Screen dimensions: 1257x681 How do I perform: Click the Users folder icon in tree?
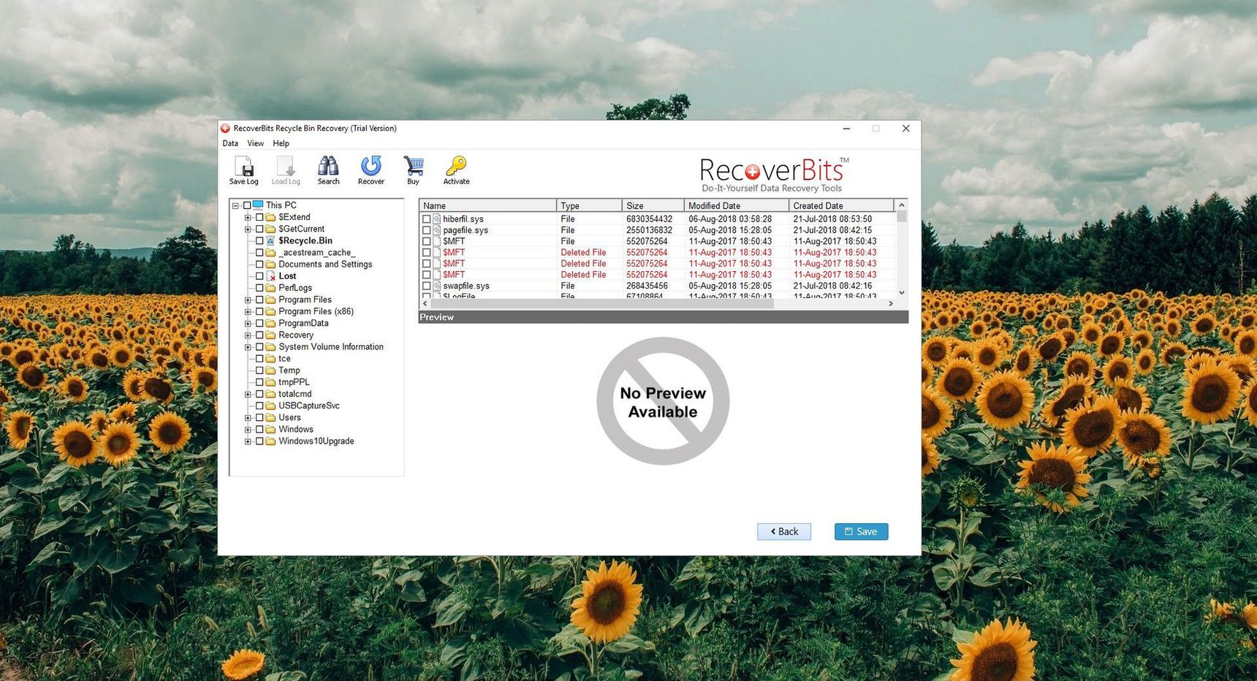[270, 418]
